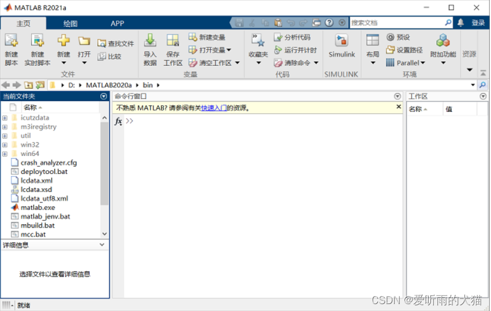Click Compare (比较) in file group
491x311 pixels.
coord(109,57)
